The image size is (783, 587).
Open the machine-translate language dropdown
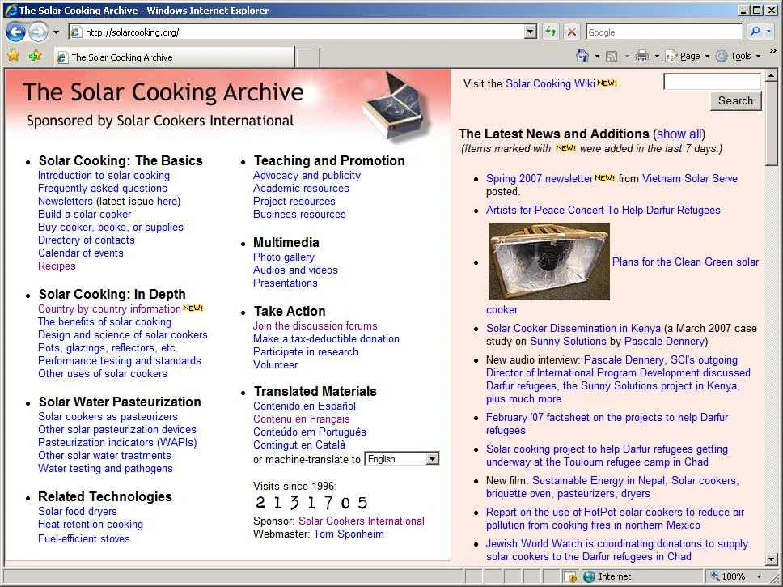point(401,459)
